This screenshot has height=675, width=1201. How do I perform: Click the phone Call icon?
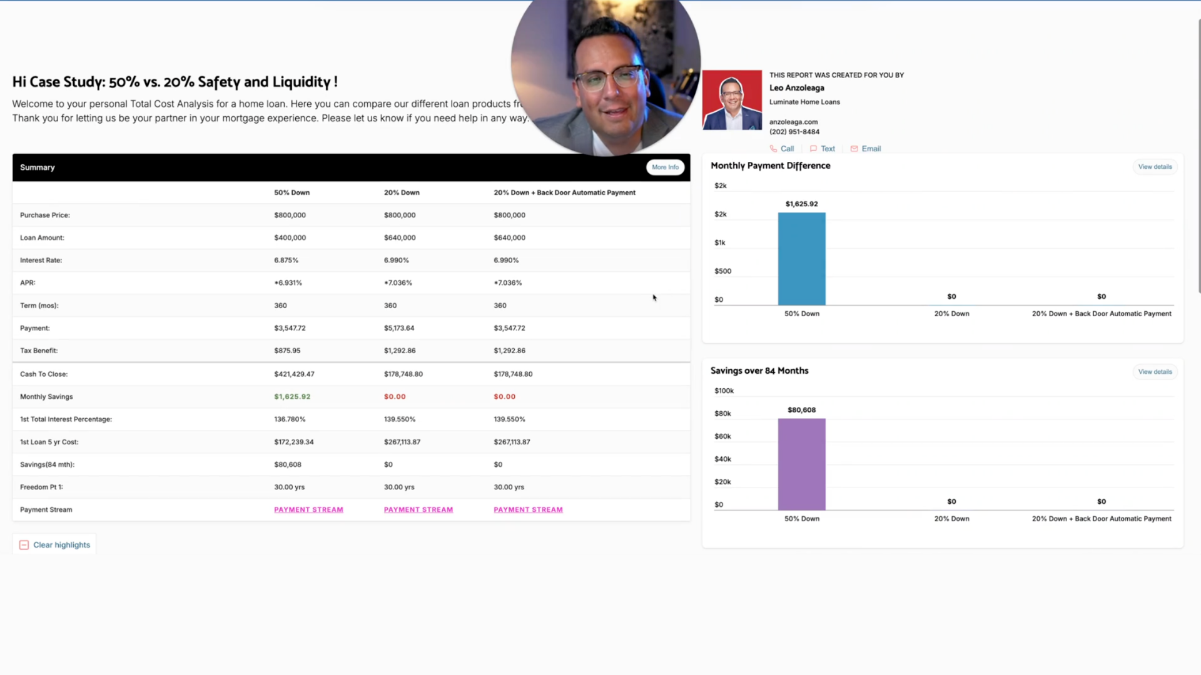click(774, 149)
